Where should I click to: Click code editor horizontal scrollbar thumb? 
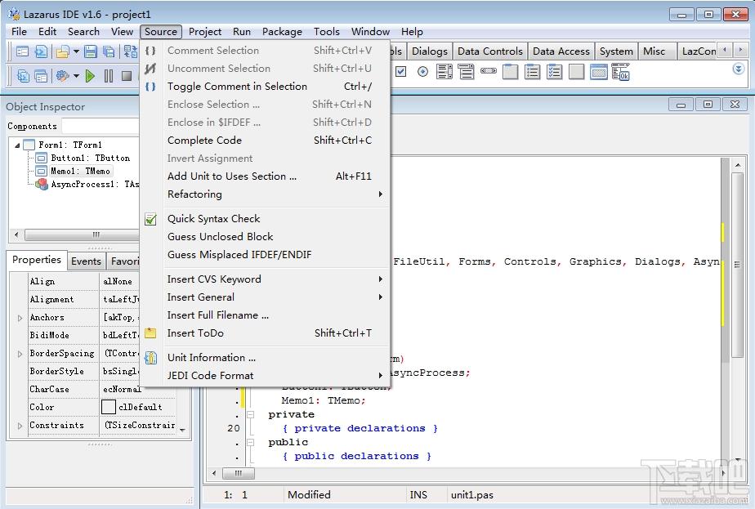pos(238,473)
